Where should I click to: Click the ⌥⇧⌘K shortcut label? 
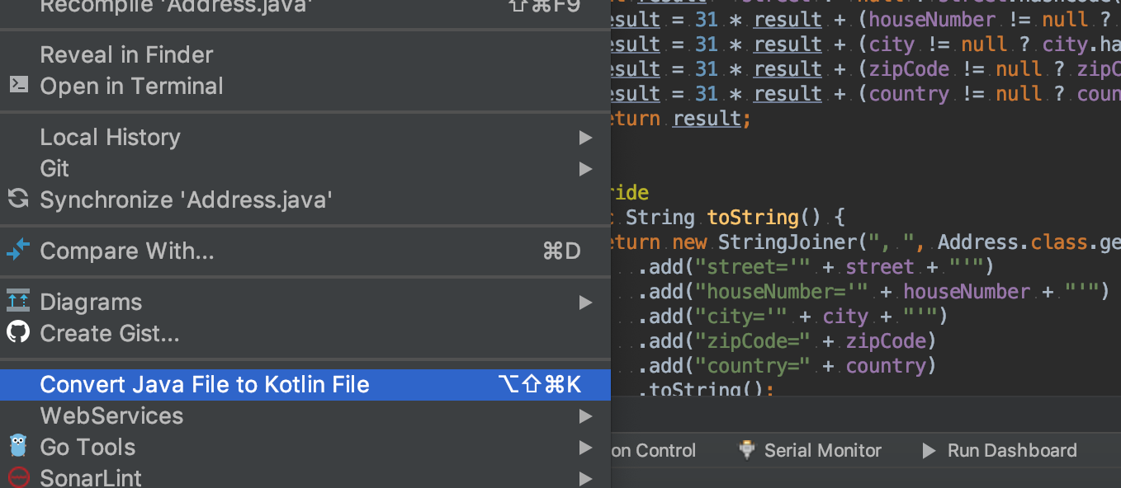[x=541, y=384]
